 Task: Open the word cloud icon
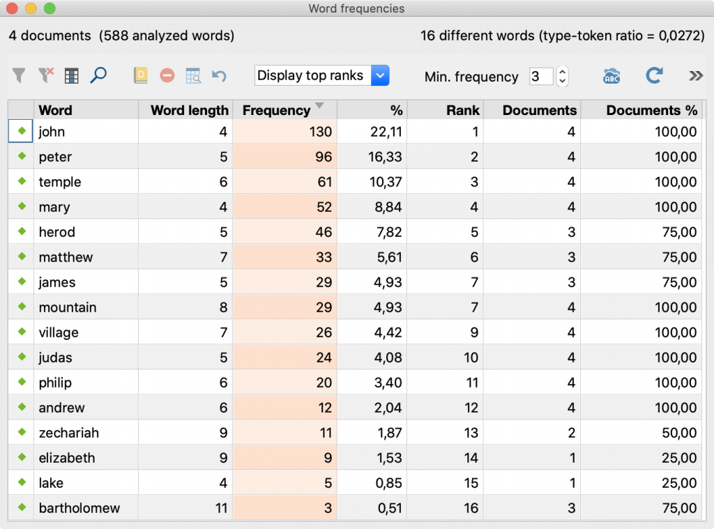pos(612,76)
